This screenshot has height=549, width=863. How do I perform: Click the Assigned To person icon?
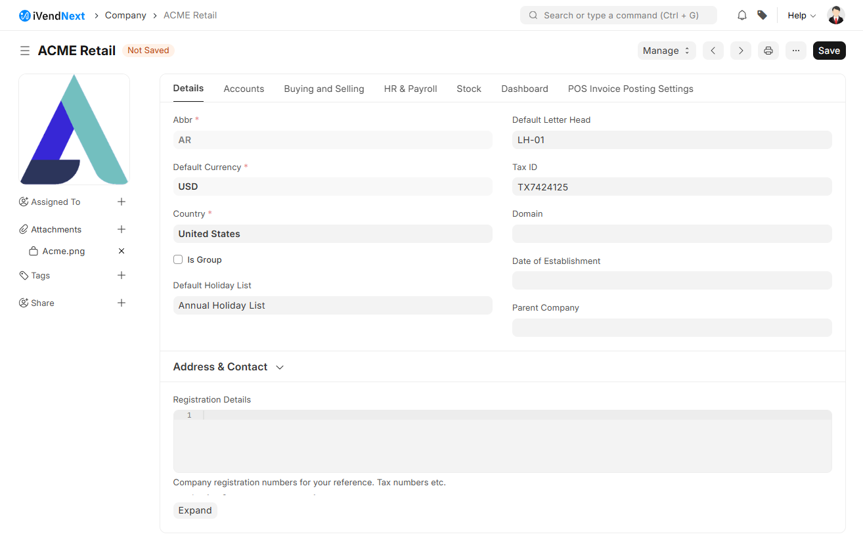[24, 202]
